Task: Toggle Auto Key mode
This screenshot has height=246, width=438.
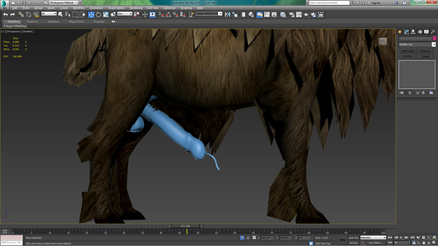Action: click(353, 238)
